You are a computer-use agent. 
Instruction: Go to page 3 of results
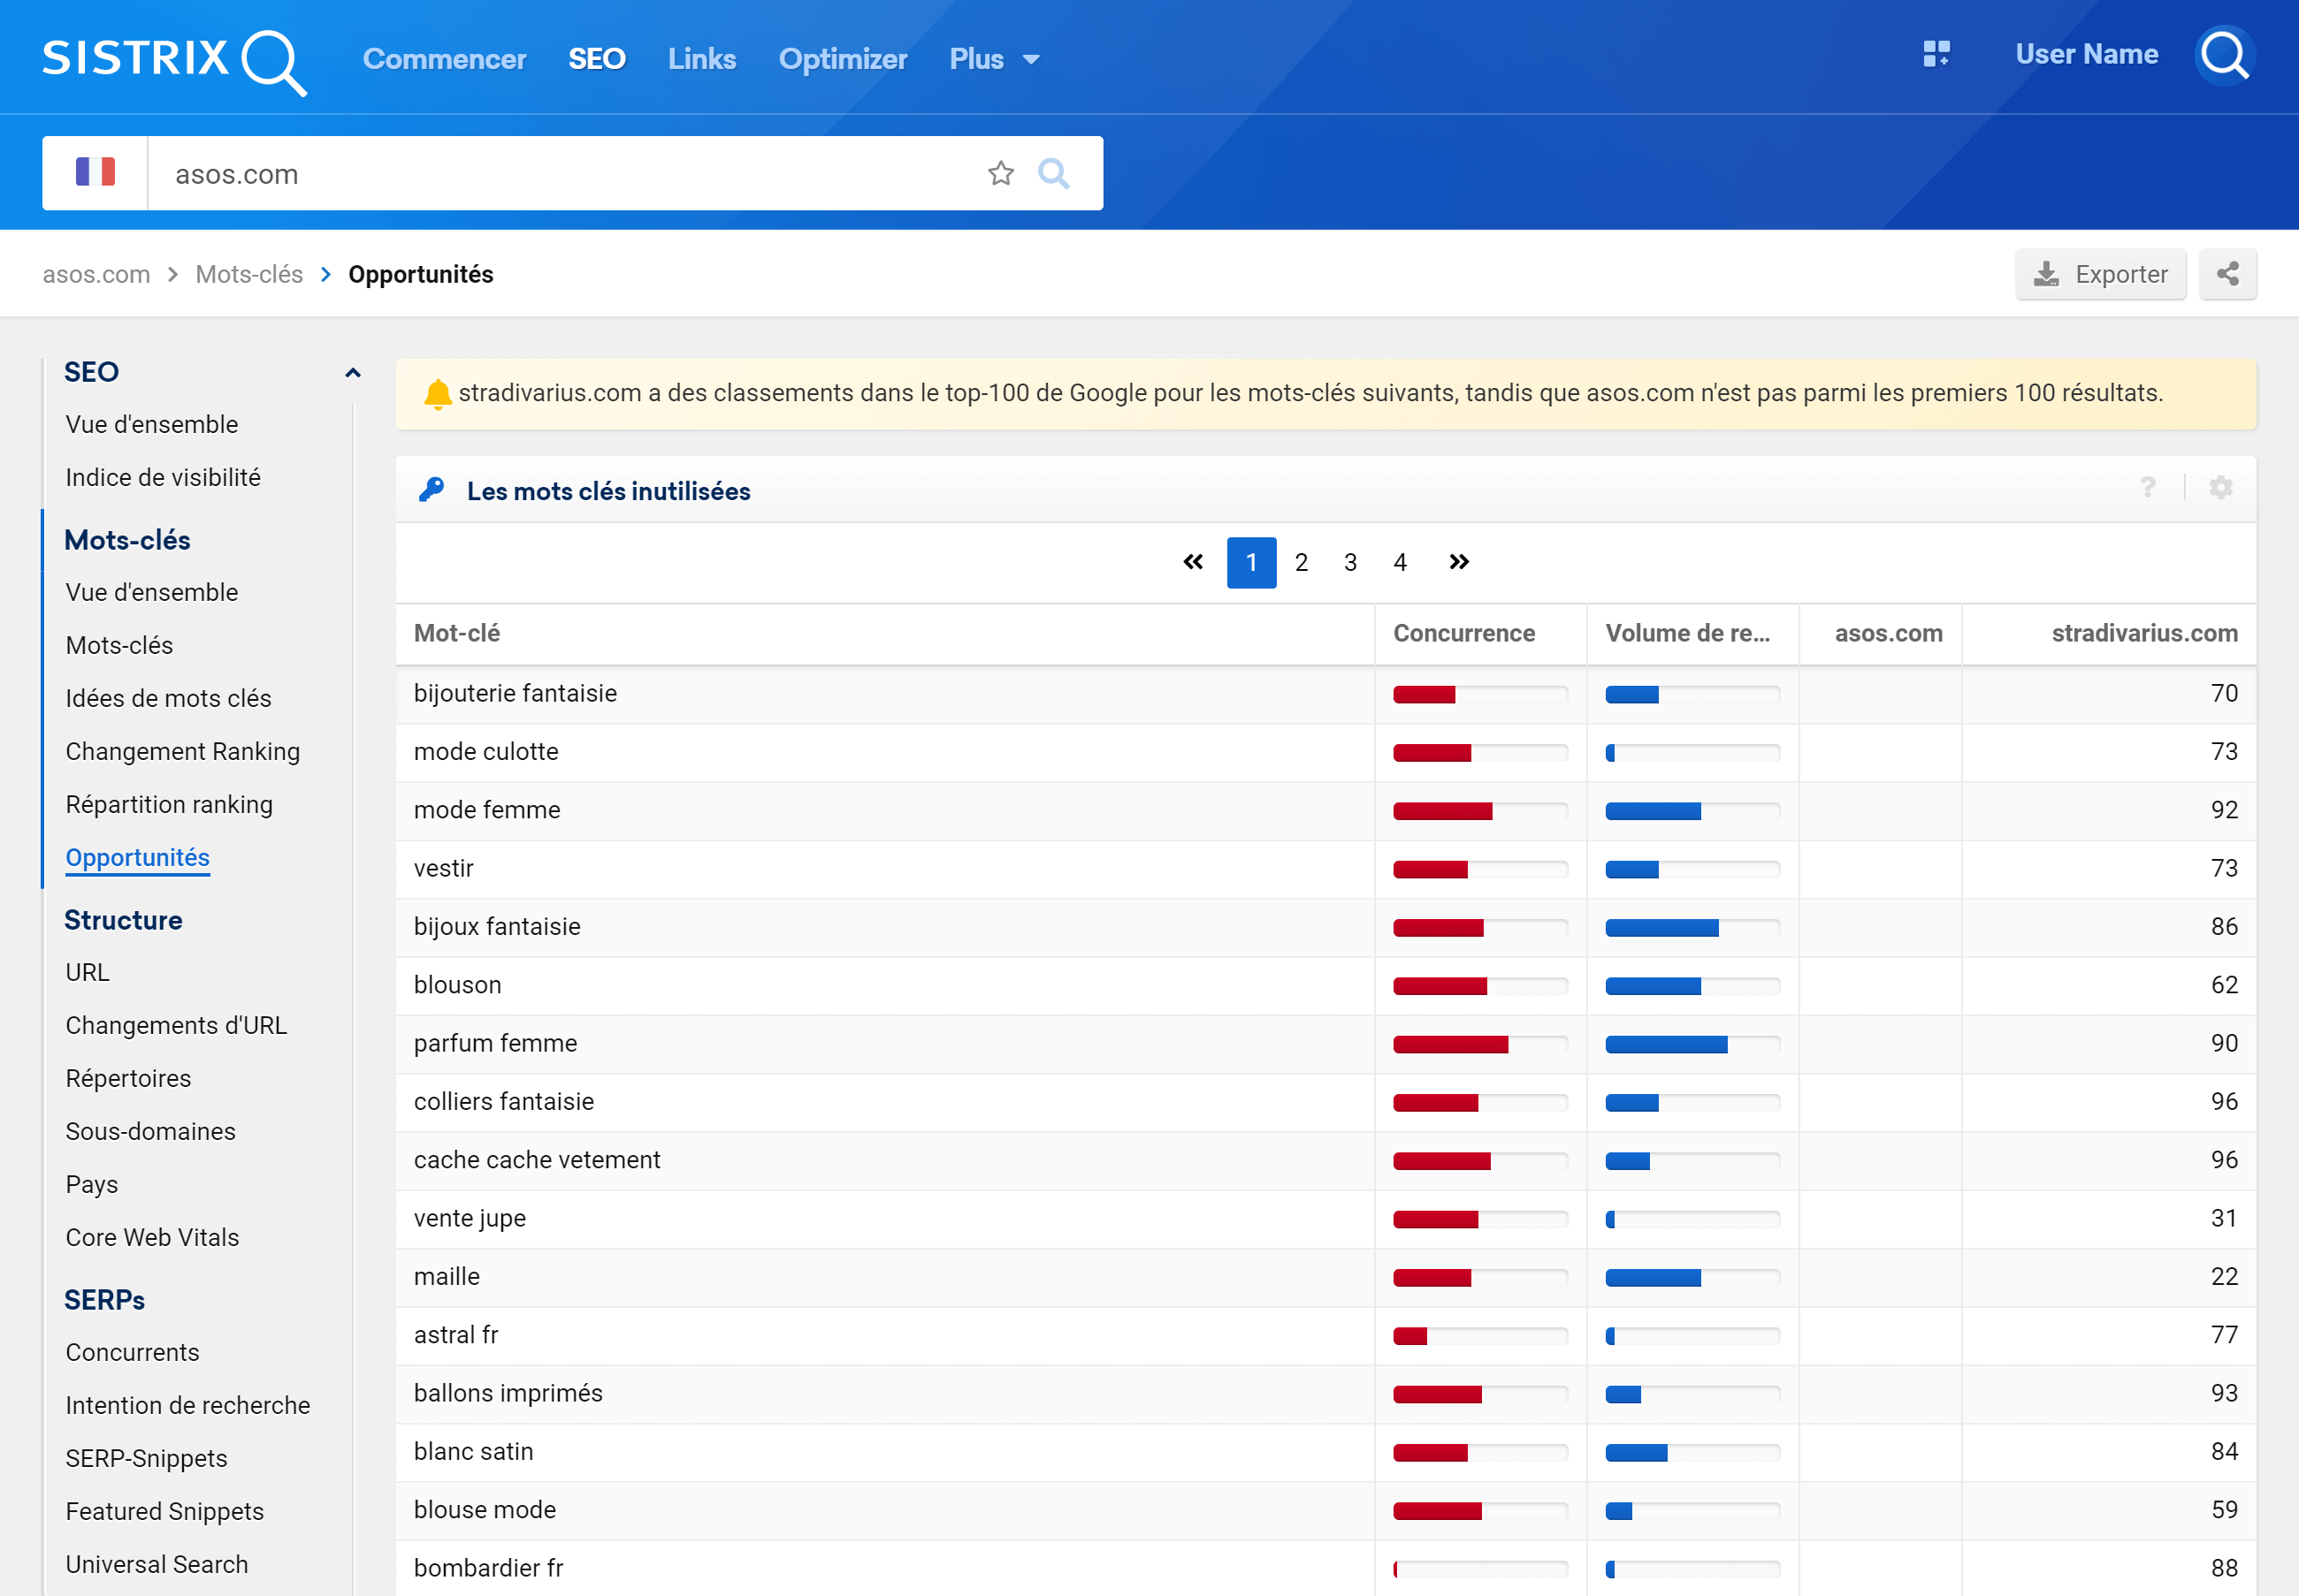[1349, 562]
